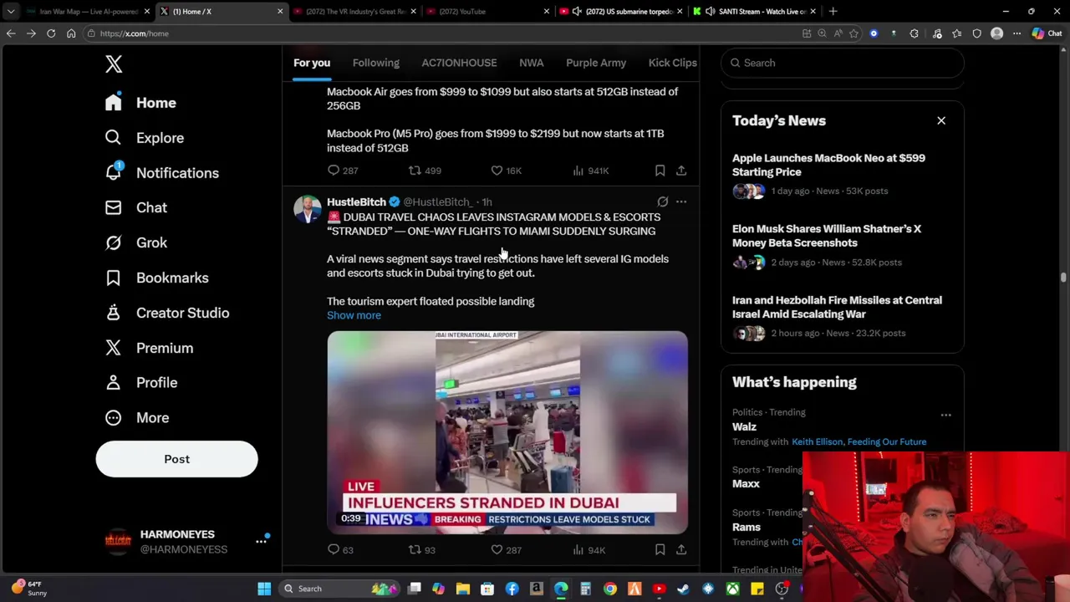Repost the HustleBitch post showing 93 reposts
This screenshot has height=602, width=1070.
421,549
